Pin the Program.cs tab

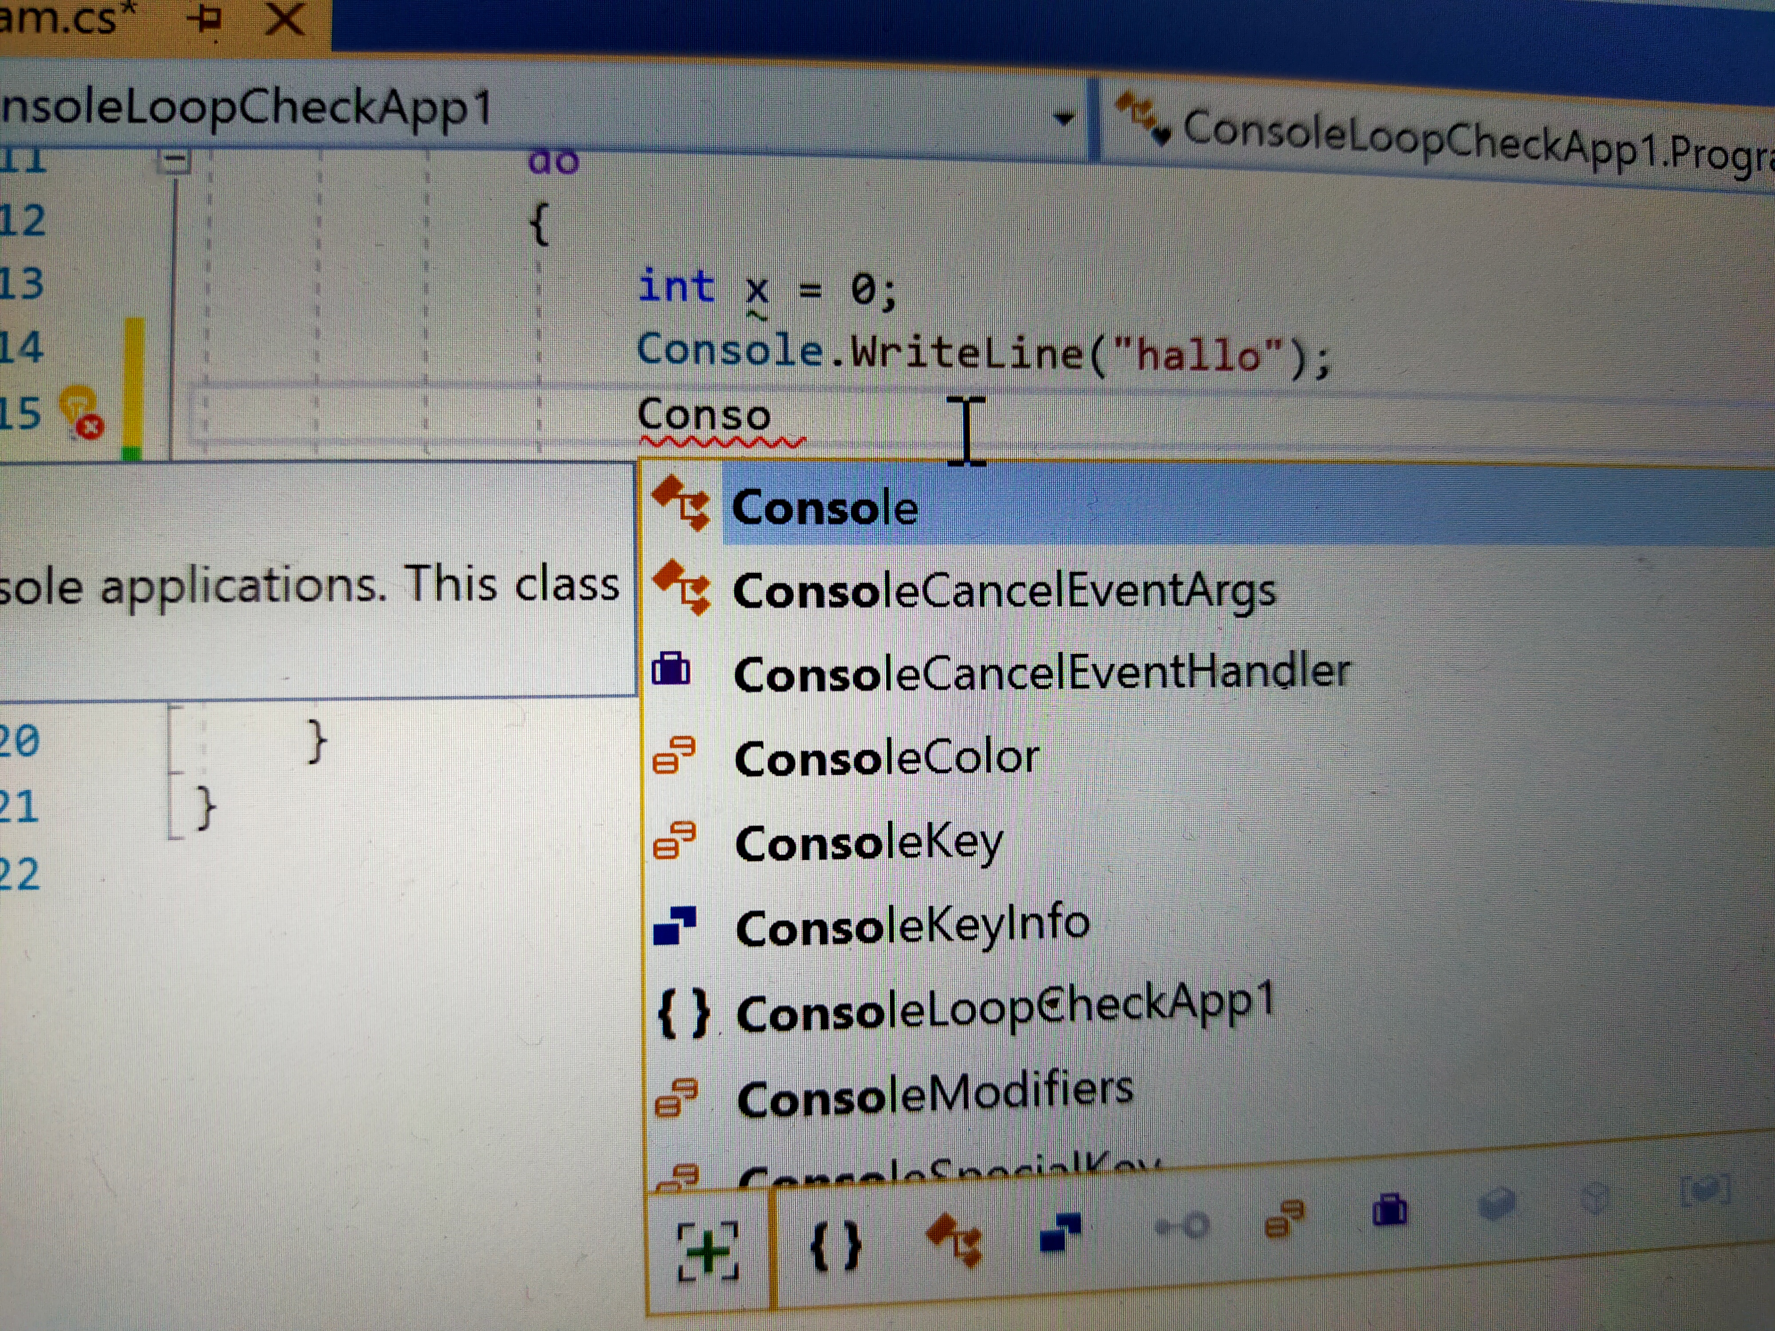point(205,19)
